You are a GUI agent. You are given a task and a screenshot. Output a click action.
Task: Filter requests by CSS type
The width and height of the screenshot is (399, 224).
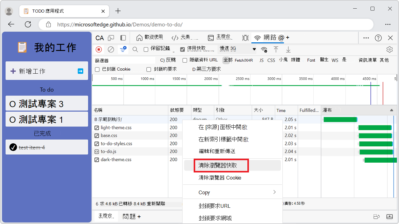click(271, 60)
